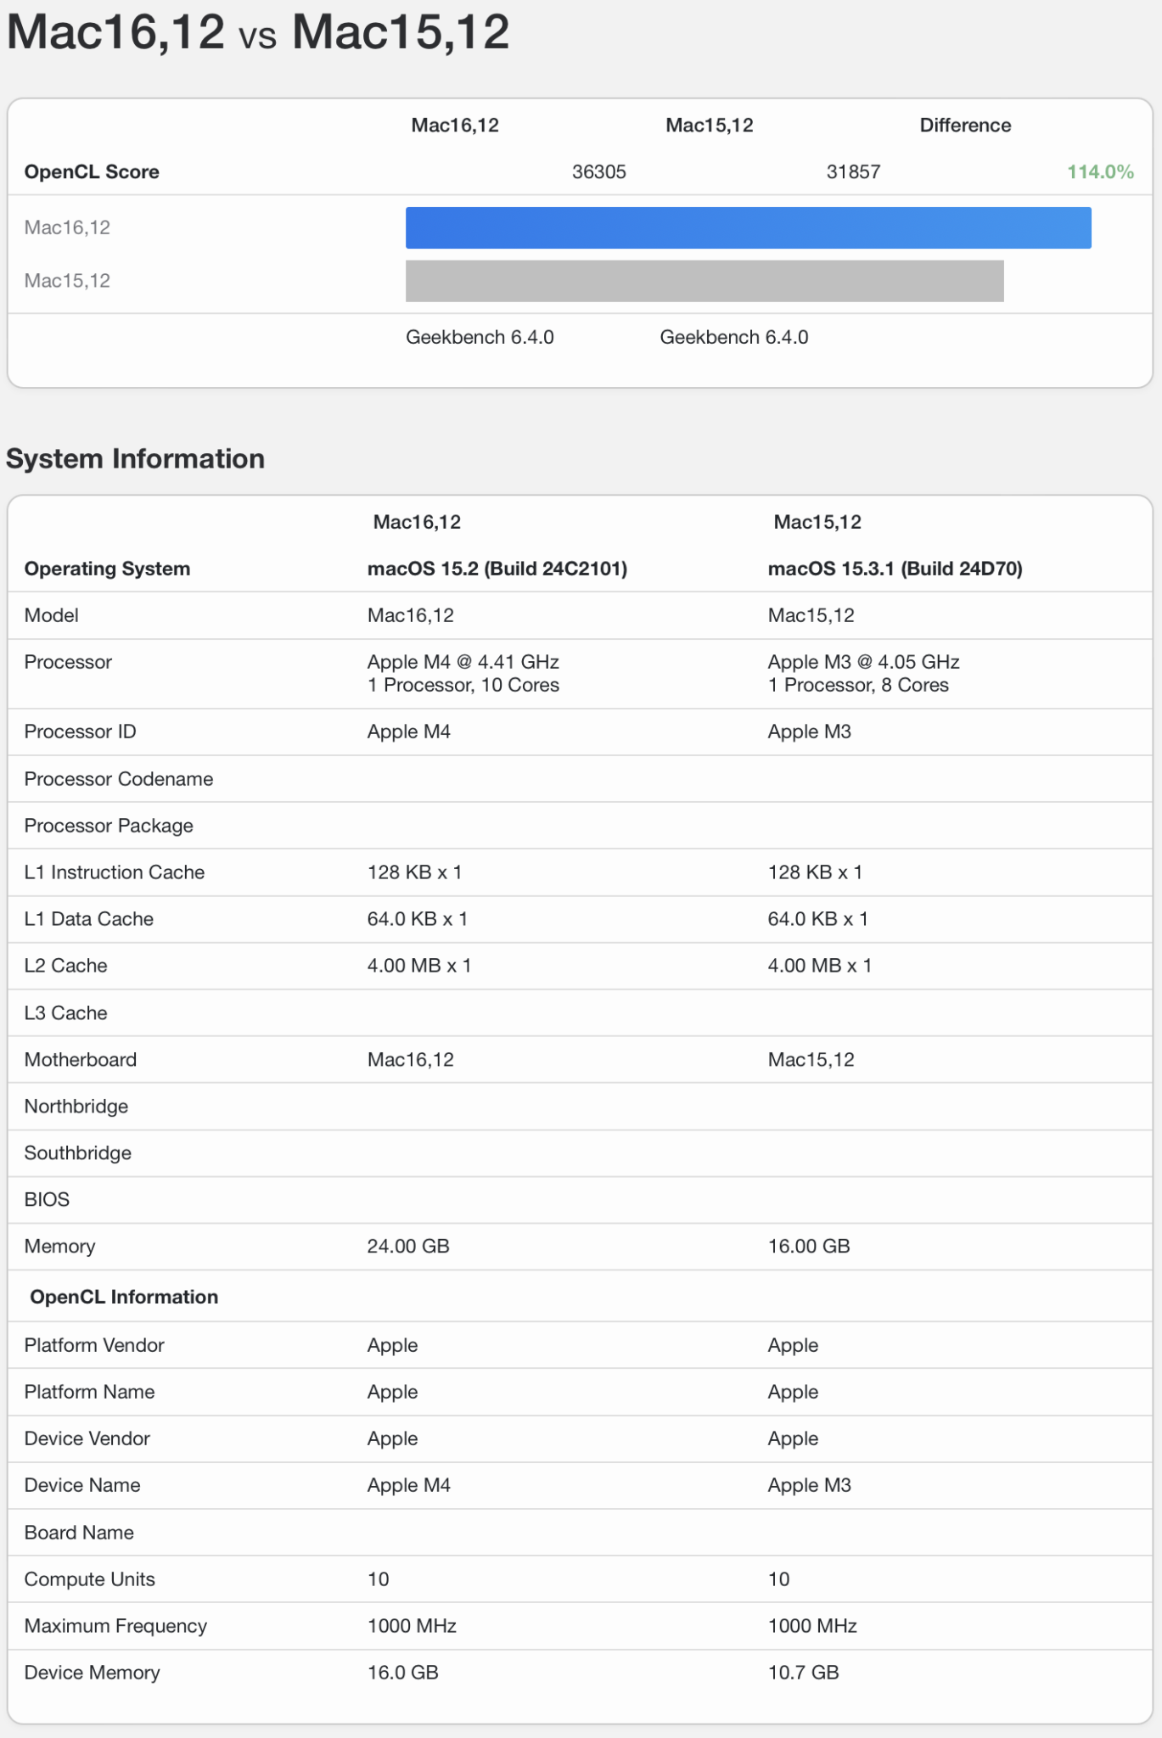
Task: Click the 24.00 GB memory value
Action: point(407,1246)
